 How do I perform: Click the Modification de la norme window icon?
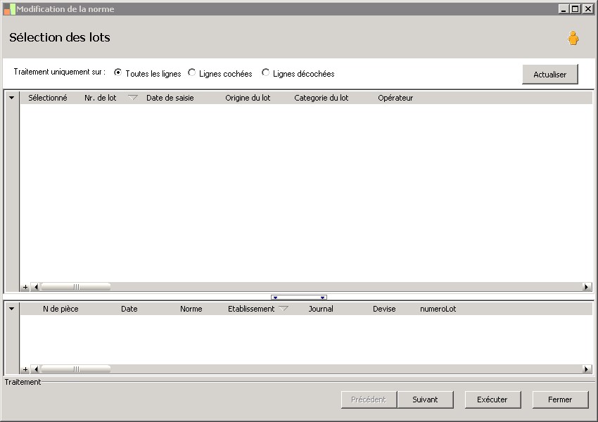point(9,9)
